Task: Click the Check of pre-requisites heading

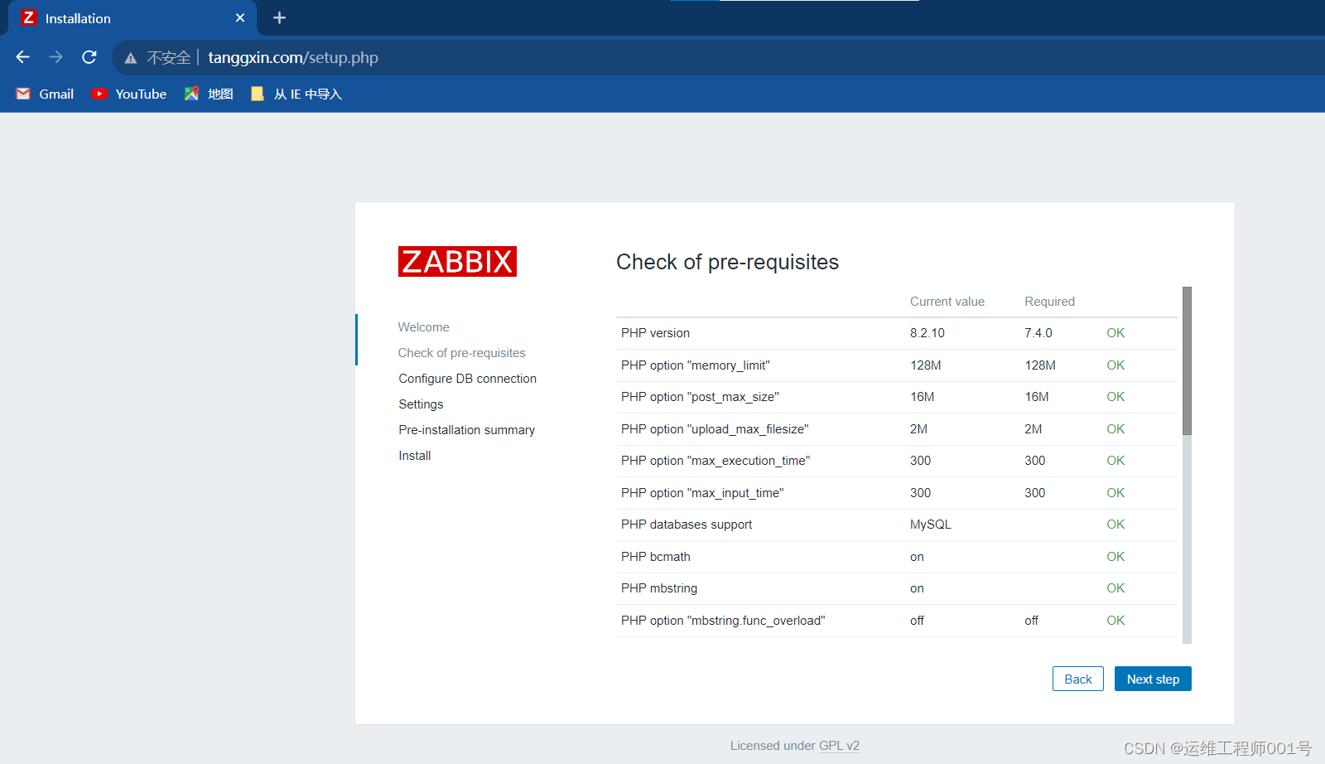Action: 727,262
